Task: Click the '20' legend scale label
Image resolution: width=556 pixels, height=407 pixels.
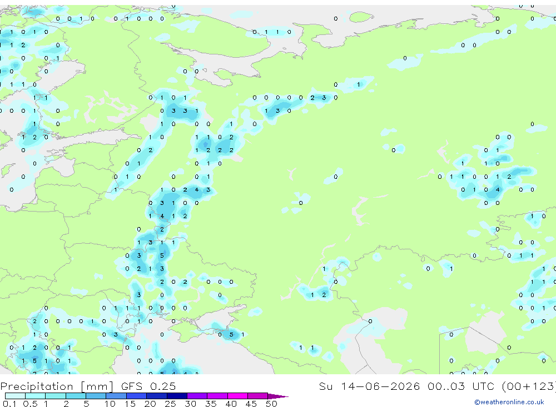Action: click(x=150, y=404)
